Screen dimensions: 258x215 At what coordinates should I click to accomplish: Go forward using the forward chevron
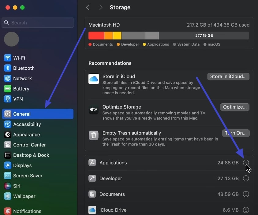pyautogui.click(x=101, y=7)
